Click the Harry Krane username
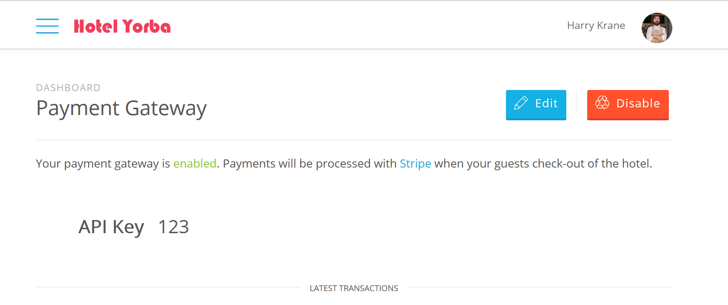 coord(596,25)
